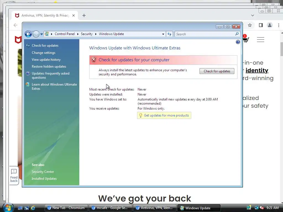Click sidebar link Check for updates
This screenshot has width=283, height=212.
pos(45,46)
